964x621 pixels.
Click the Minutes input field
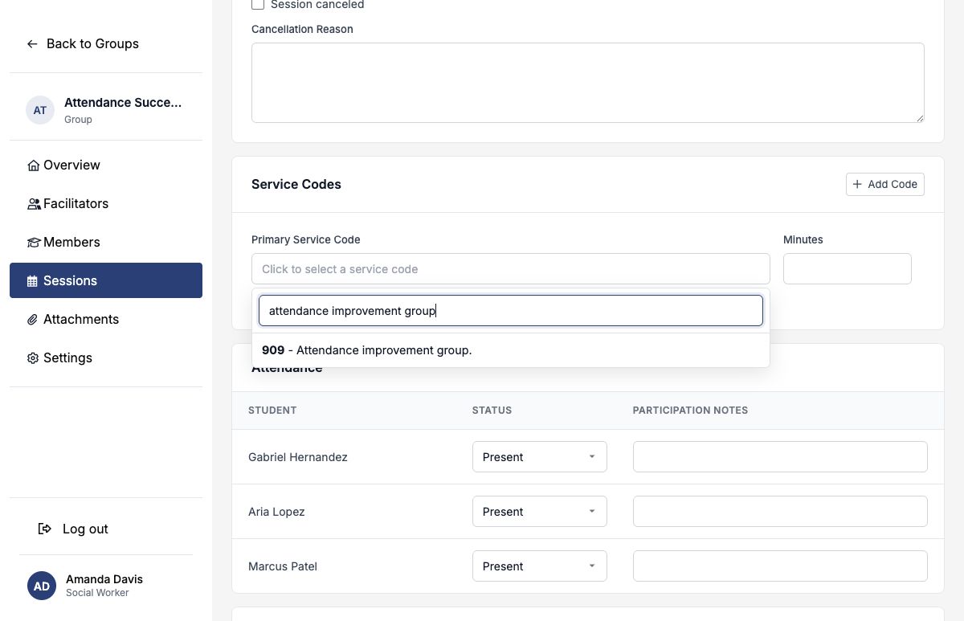[848, 269]
